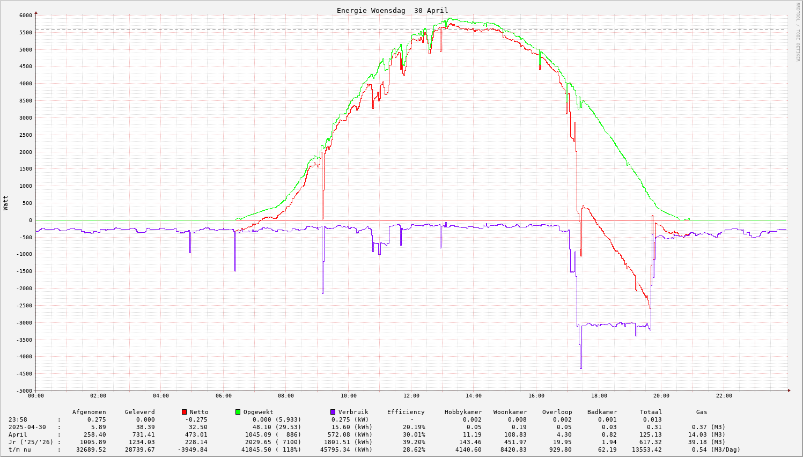Click the purple Verbruik legend swatch
This screenshot has height=457, width=803.
[333, 412]
